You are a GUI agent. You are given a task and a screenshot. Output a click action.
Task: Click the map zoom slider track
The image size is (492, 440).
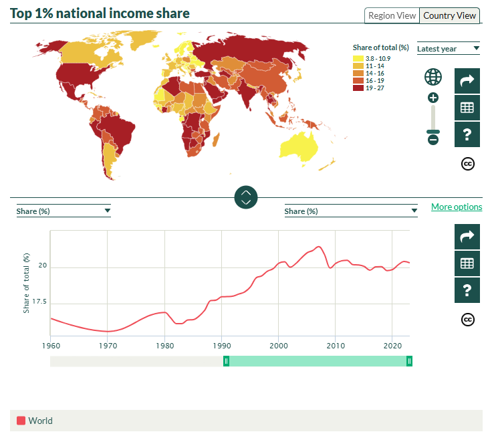pyautogui.click(x=433, y=118)
